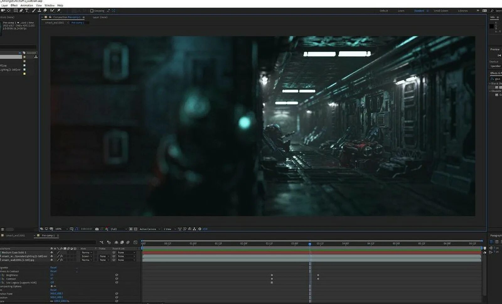Screen dimensions: 502x304
Task: Click the Composition Pre-comp 1 viewer tab
Action: coord(67,17)
